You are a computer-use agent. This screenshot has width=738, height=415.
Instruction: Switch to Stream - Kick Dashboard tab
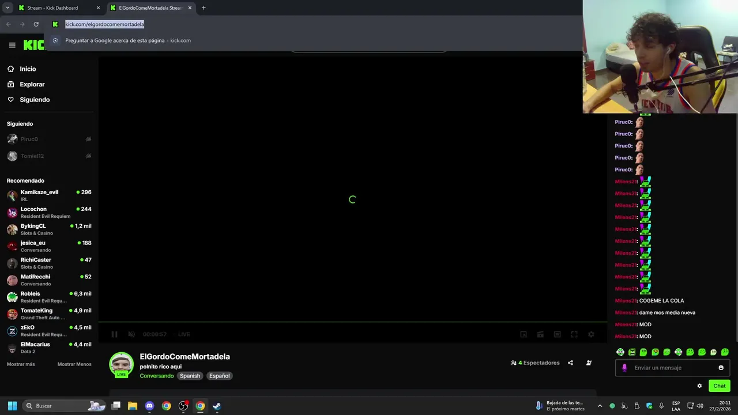(59, 8)
